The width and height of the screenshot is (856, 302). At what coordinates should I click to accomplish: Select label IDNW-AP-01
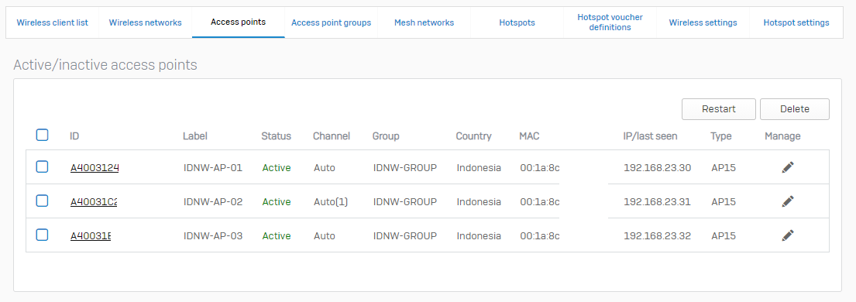point(213,168)
